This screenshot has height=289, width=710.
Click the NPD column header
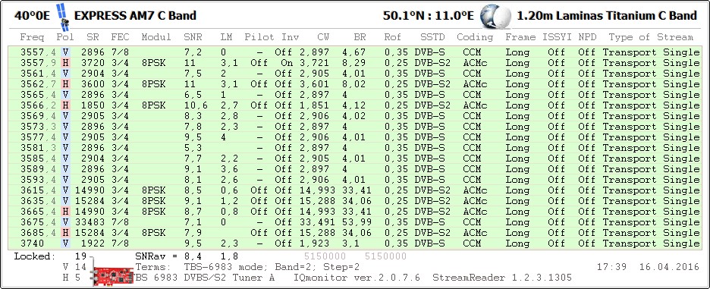587,37
